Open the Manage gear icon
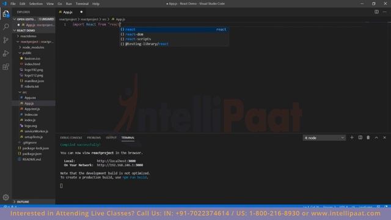 click(x=5, y=197)
